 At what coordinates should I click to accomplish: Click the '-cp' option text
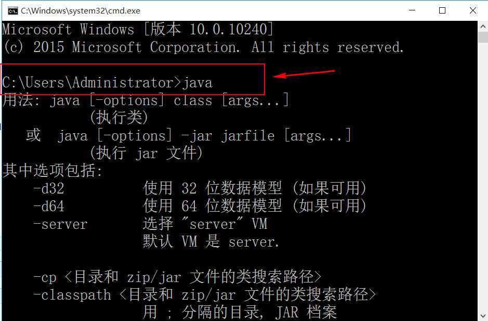tap(45, 278)
